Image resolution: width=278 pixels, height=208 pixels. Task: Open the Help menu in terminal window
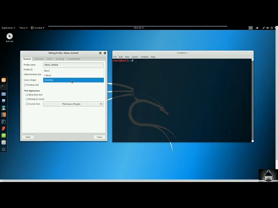click(x=153, y=57)
